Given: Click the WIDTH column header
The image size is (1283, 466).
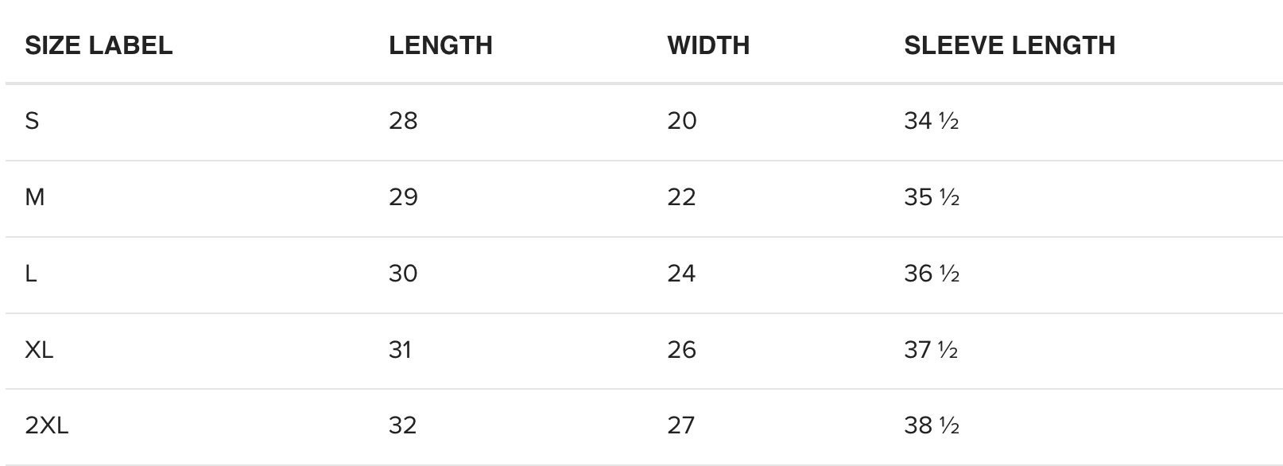Looking at the screenshot, I should (x=708, y=45).
